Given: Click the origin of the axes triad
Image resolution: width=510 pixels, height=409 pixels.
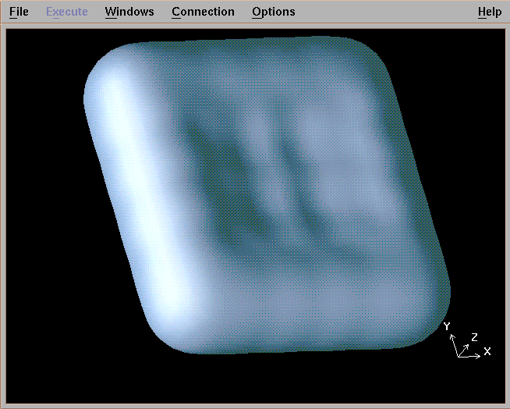Looking at the screenshot, I should point(459,357).
